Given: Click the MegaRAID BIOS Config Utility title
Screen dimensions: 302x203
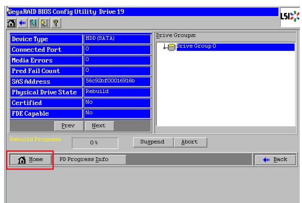Looking at the screenshot, I should point(66,12).
